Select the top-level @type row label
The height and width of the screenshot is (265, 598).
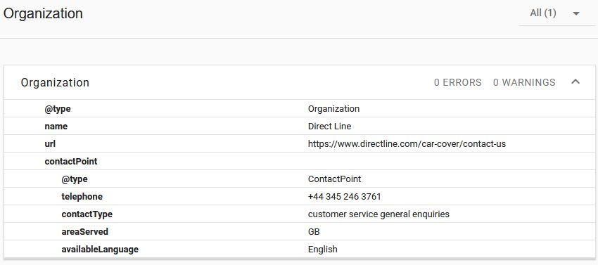click(58, 109)
